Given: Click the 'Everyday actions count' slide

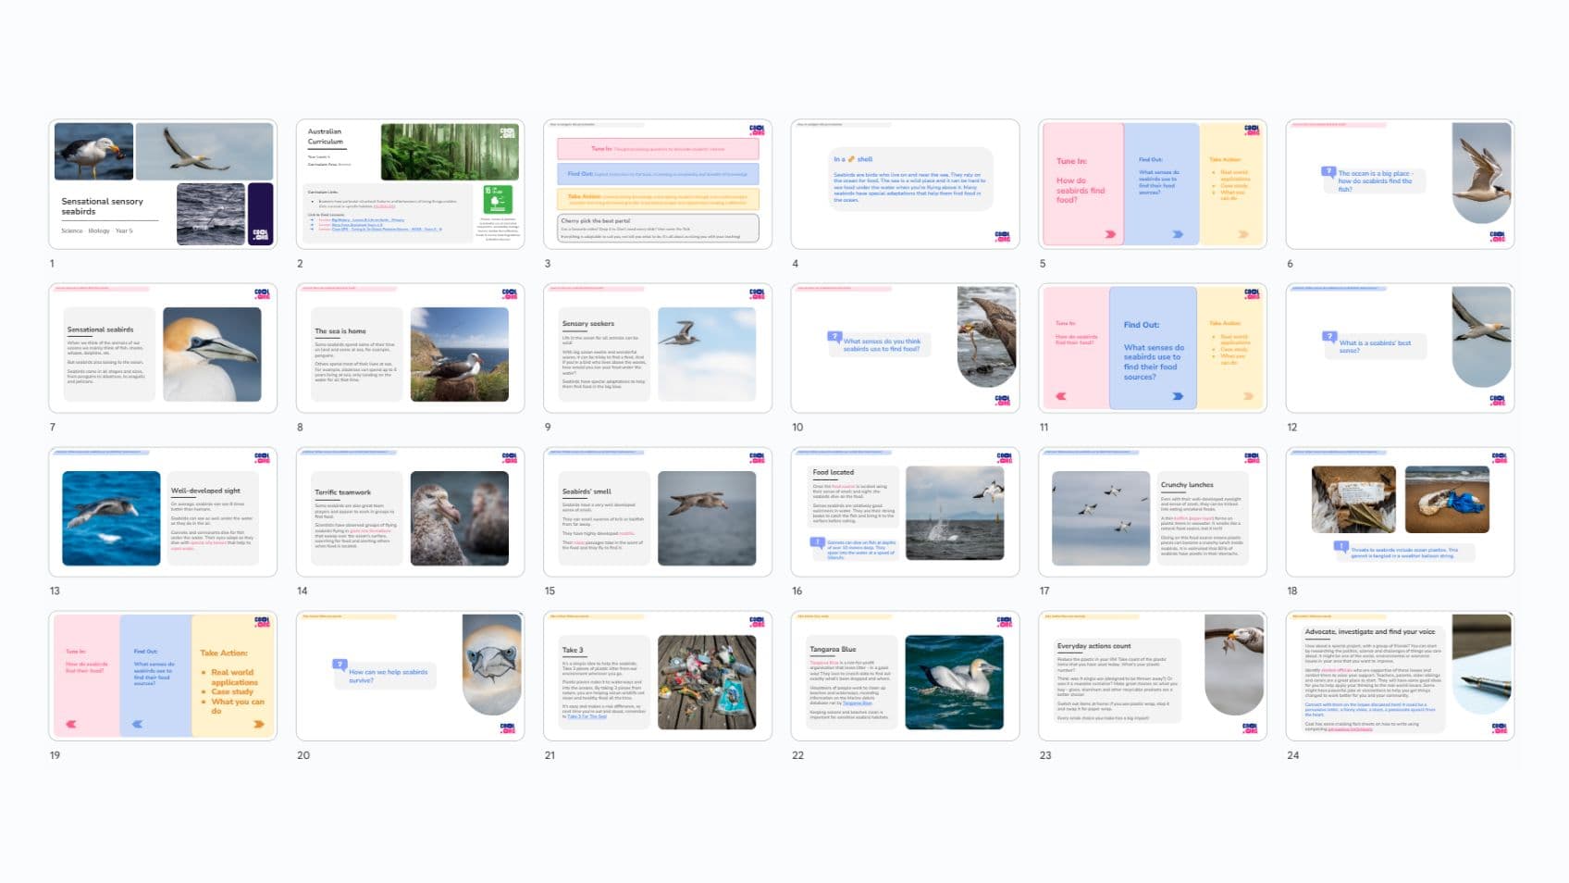Looking at the screenshot, I should [1153, 676].
